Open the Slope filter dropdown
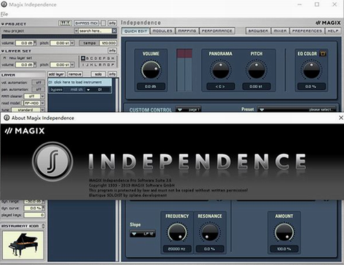344x265 pixels. (142, 234)
